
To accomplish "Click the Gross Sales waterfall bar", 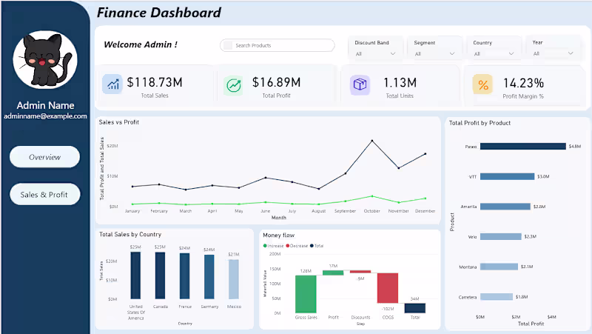I will (x=306, y=294).
